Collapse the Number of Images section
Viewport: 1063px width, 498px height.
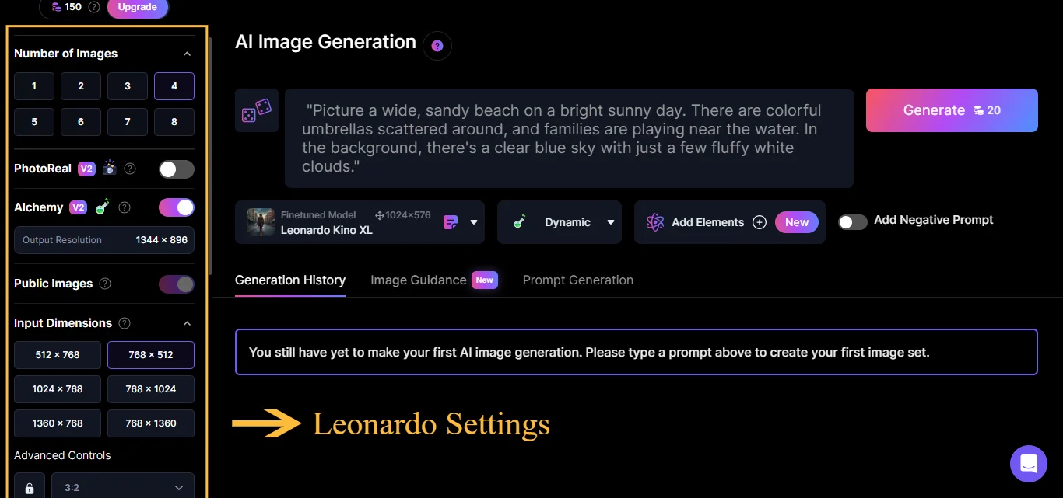coord(187,54)
